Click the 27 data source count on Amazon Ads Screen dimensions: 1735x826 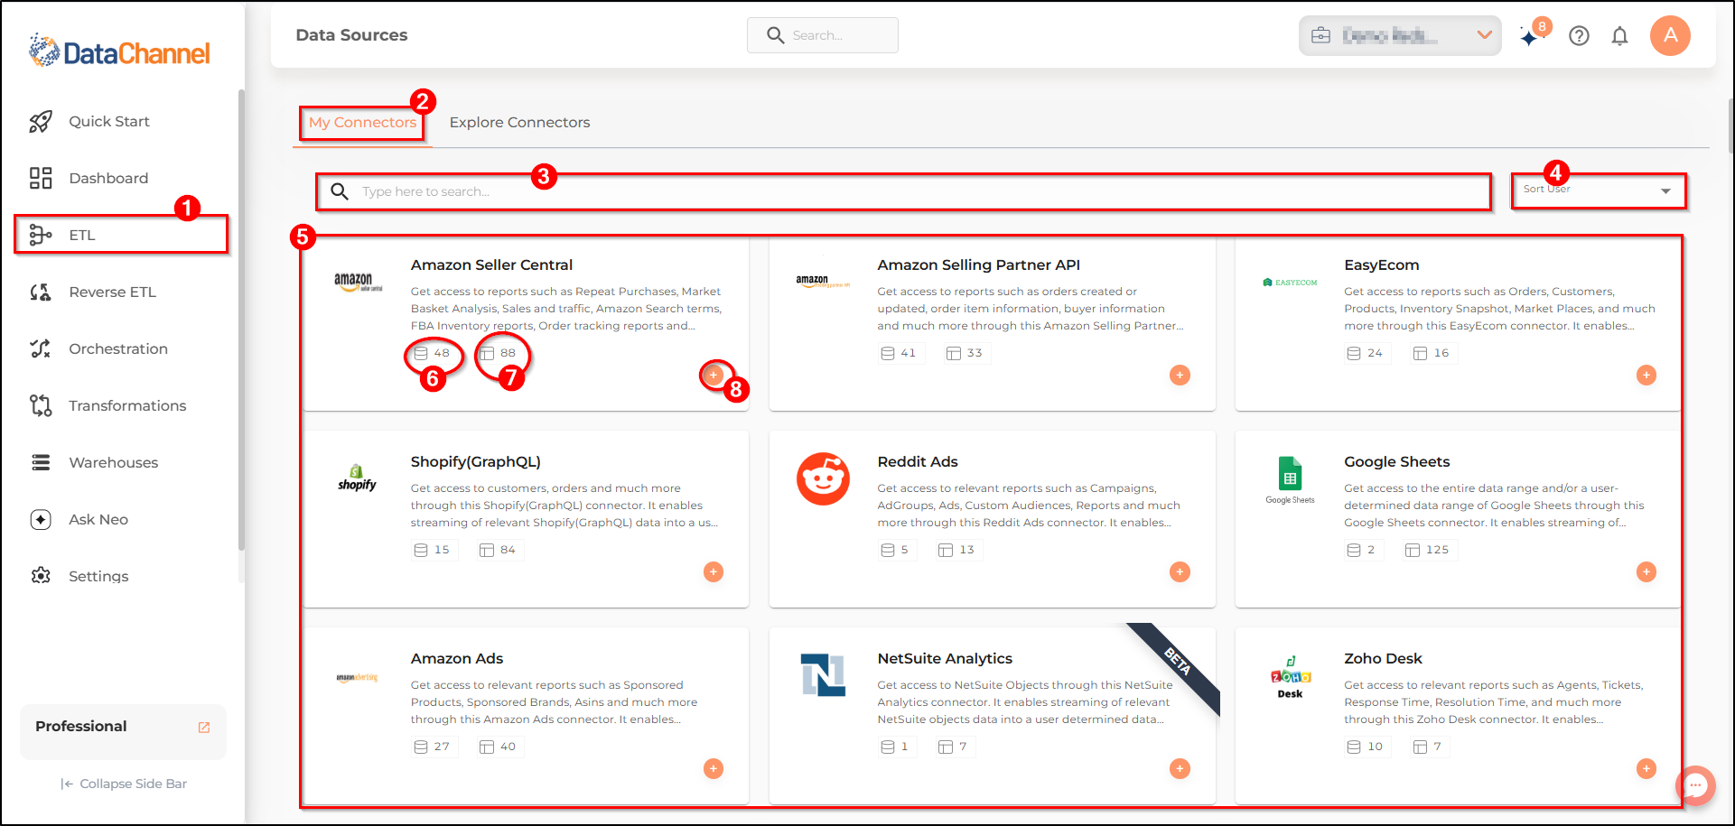432,747
